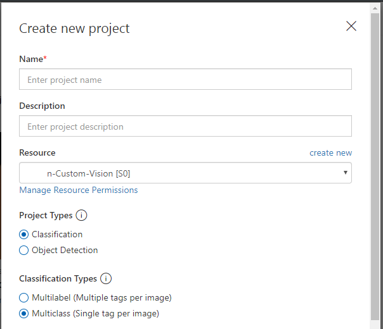
Task: Focus the Enter project description field
Action: [x=185, y=127]
